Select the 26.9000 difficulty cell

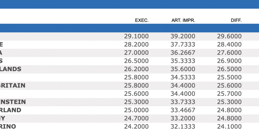point(229,61)
